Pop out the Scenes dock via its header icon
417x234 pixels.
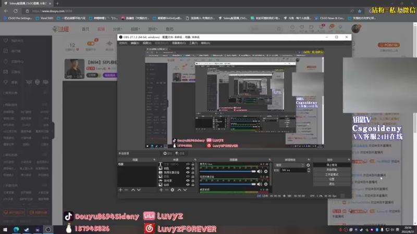point(154,160)
